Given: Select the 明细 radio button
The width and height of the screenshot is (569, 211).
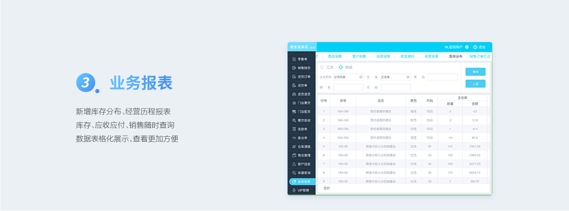Looking at the screenshot, I should click(x=341, y=67).
